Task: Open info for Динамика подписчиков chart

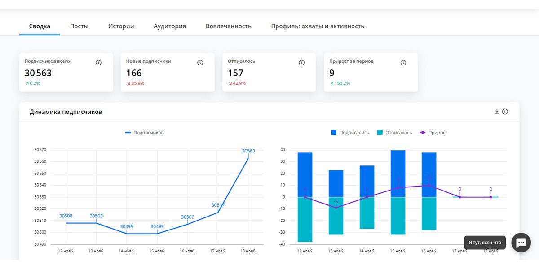Action: (505, 112)
